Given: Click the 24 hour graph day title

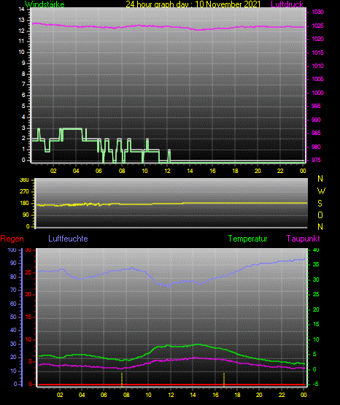Looking at the screenshot, I should [x=193, y=4].
